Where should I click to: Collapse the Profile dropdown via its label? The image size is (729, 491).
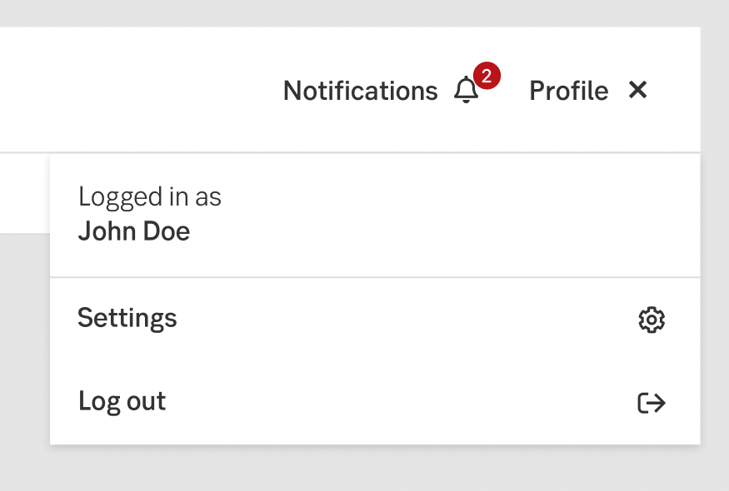568,91
